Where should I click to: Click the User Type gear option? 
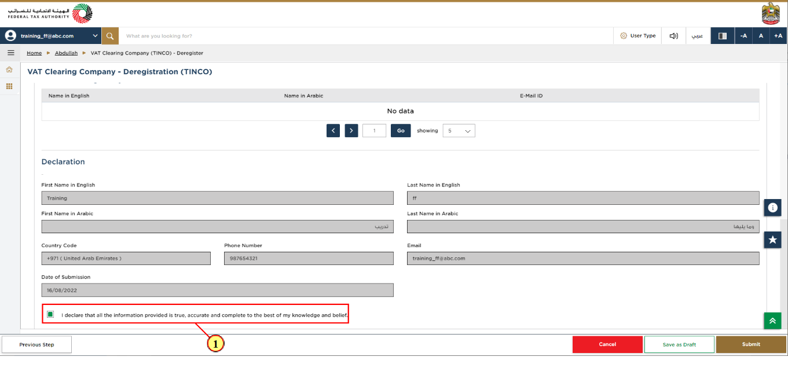(637, 36)
